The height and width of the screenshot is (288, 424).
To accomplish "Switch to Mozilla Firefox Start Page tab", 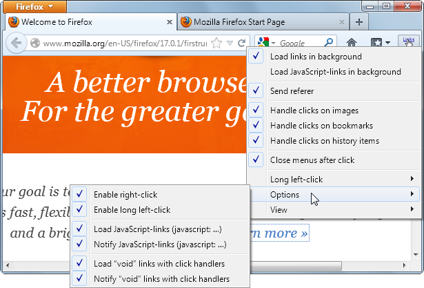I will point(263,22).
